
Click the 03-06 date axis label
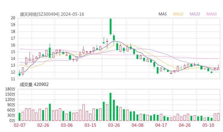coord(67,125)
